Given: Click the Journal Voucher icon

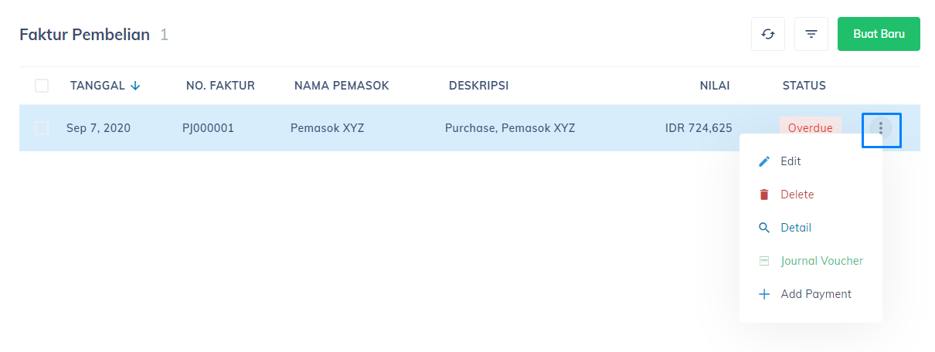Looking at the screenshot, I should (x=764, y=261).
